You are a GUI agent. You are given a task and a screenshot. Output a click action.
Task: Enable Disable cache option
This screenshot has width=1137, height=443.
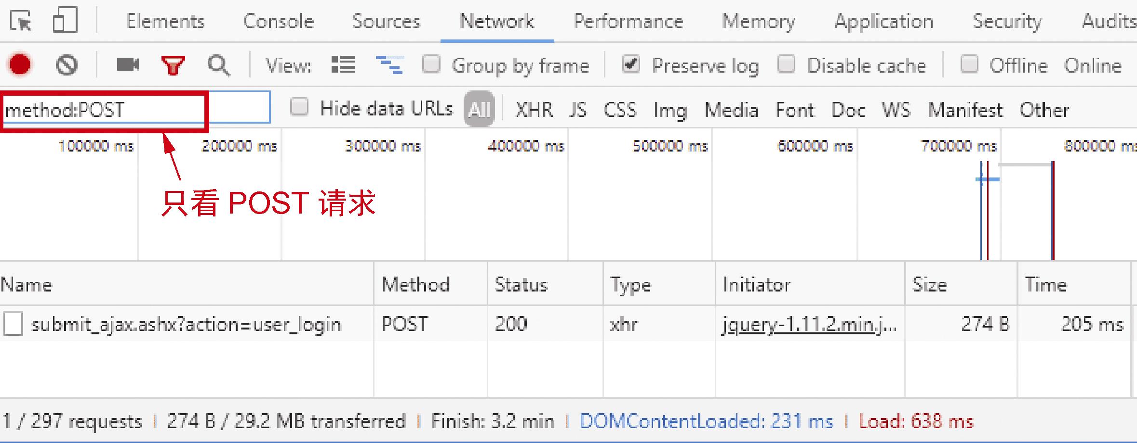(x=786, y=64)
